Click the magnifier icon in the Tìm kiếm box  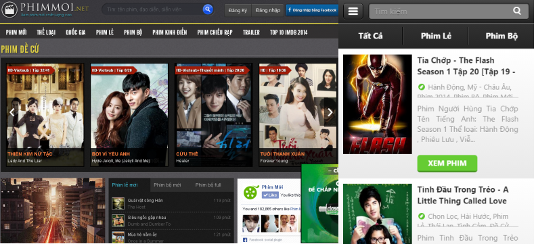tap(517, 11)
